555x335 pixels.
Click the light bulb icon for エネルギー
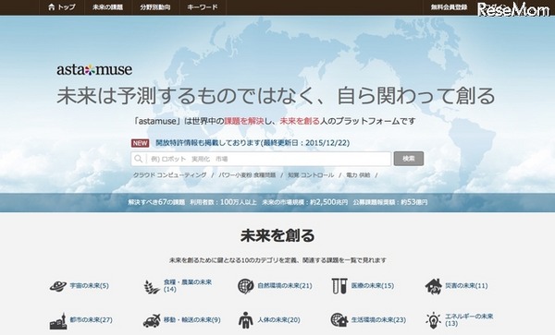pos(433,320)
